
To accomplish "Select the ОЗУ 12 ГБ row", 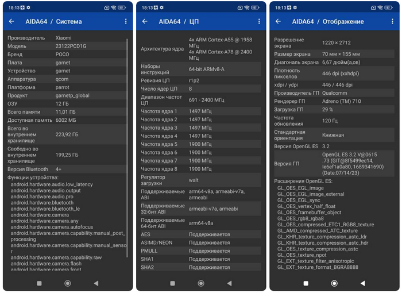I will [x=67, y=103].
